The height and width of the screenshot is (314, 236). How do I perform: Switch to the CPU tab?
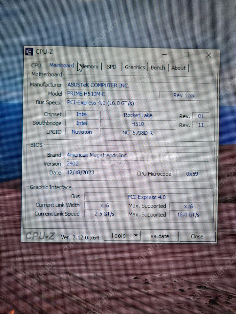point(36,65)
